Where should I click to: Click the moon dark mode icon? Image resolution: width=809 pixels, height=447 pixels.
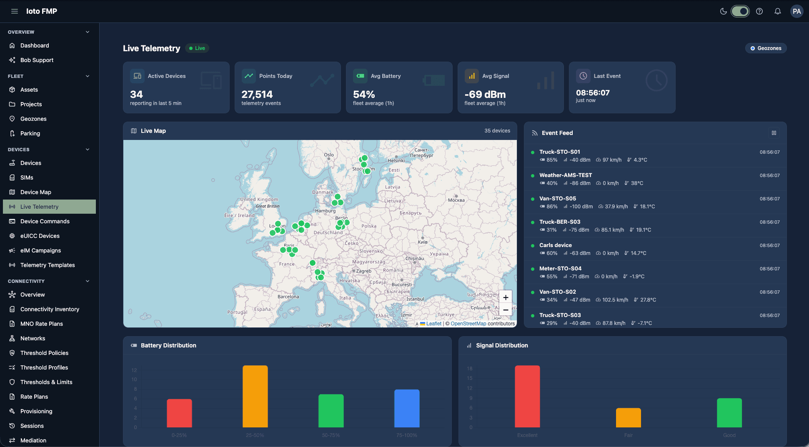pyautogui.click(x=724, y=11)
